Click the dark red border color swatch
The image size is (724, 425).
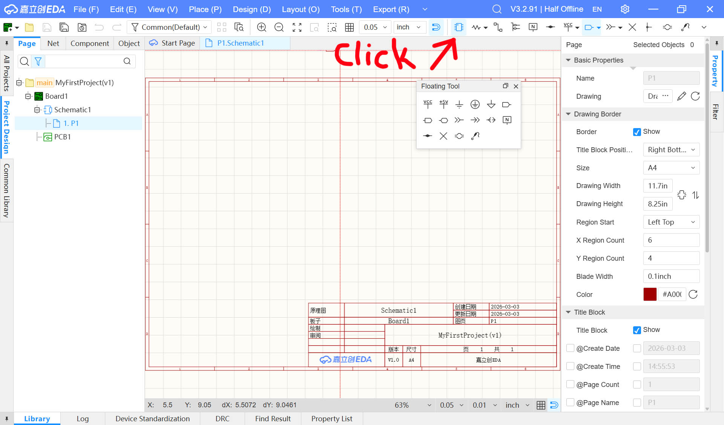(x=650, y=294)
